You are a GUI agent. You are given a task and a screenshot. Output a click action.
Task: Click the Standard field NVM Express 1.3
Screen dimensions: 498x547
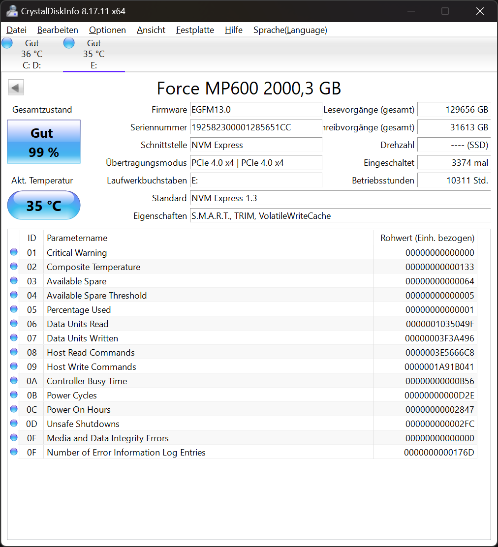[x=340, y=198]
